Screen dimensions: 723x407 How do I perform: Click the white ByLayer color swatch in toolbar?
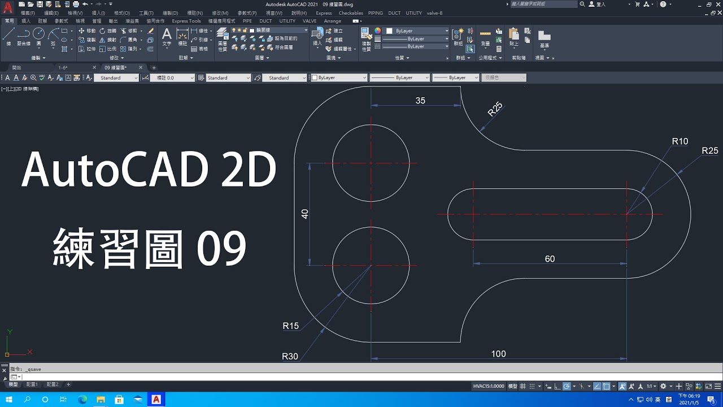(315, 78)
